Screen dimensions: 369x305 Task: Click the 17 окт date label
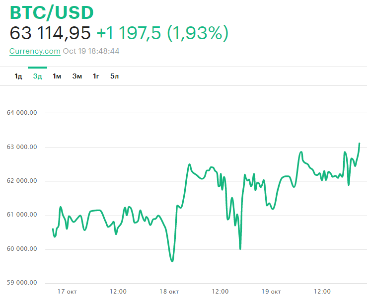pos(67,292)
